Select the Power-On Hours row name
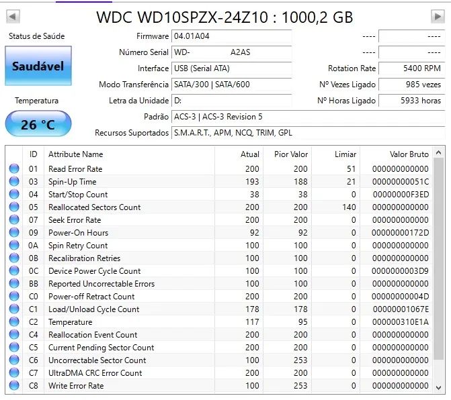Screen dimensions: 451x400 click(78, 233)
